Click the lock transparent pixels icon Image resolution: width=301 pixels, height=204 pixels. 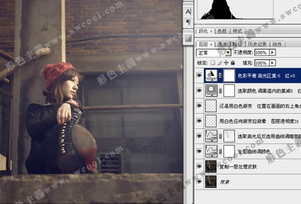[213, 63]
